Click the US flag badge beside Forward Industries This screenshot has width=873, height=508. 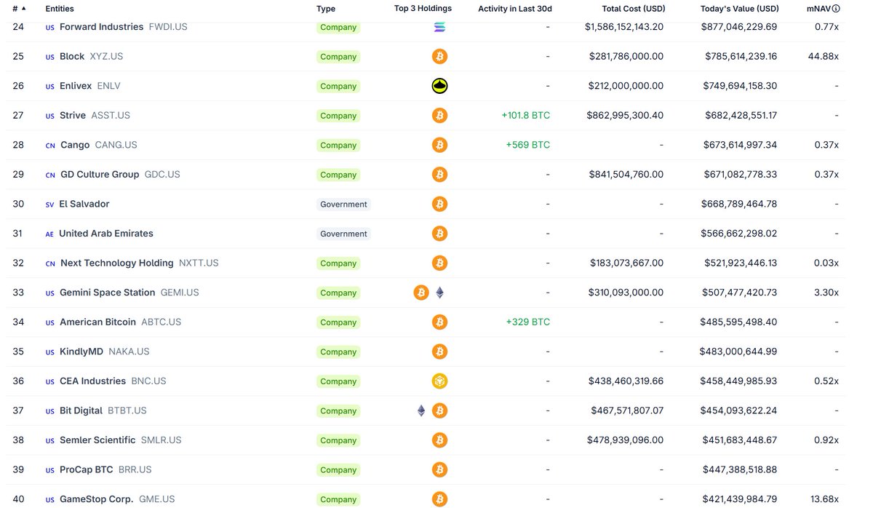pyautogui.click(x=49, y=26)
